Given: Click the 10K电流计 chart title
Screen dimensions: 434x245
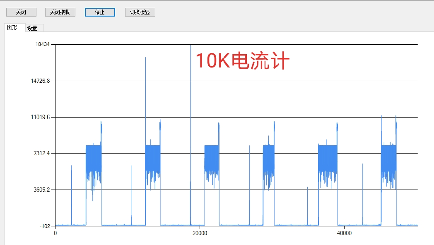Looking at the screenshot, I should [x=242, y=60].
